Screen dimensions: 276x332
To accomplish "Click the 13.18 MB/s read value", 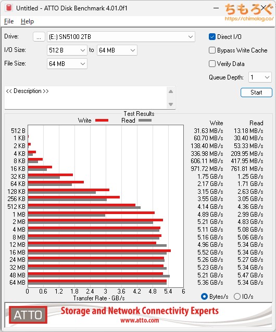I will click(248, 130).
